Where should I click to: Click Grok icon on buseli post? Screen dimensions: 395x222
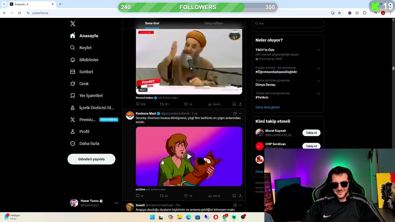pos(235,205)
